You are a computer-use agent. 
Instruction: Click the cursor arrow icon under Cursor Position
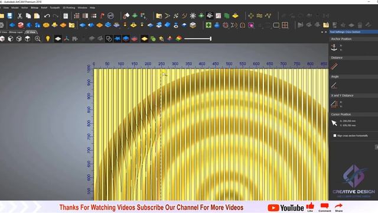click(334, 123)
